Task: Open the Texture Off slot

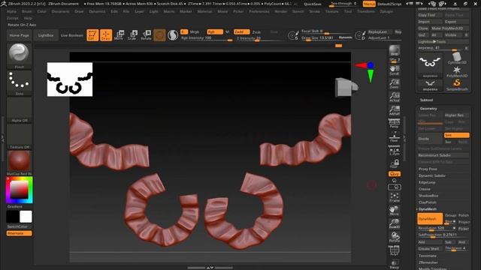Action: tap(19, 136)
